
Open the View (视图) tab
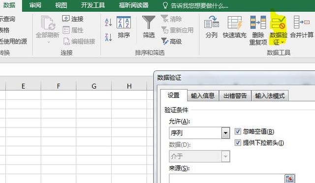(x=61, y=5)
